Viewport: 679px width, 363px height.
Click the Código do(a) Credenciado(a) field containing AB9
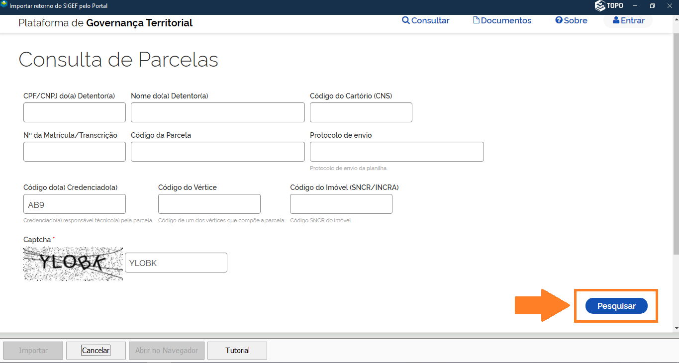pyautogui.click(x=75, y=204)
